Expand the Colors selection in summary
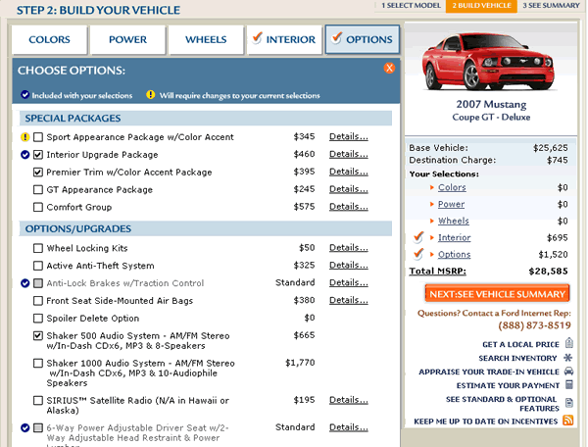Screen dimensions: 588x447 (451, 187)
